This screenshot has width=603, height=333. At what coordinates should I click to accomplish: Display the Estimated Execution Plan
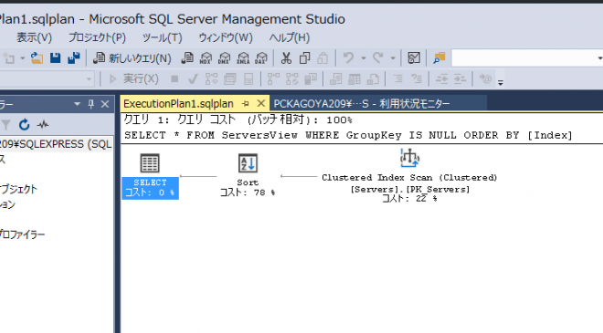pos(211,79)
